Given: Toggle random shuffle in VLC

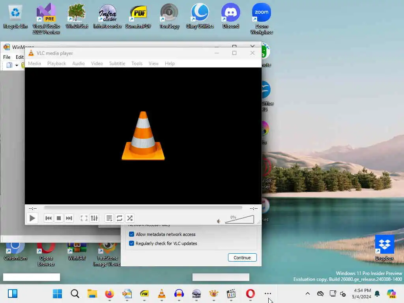Looking at the screenshot, I should coord(130,219).
